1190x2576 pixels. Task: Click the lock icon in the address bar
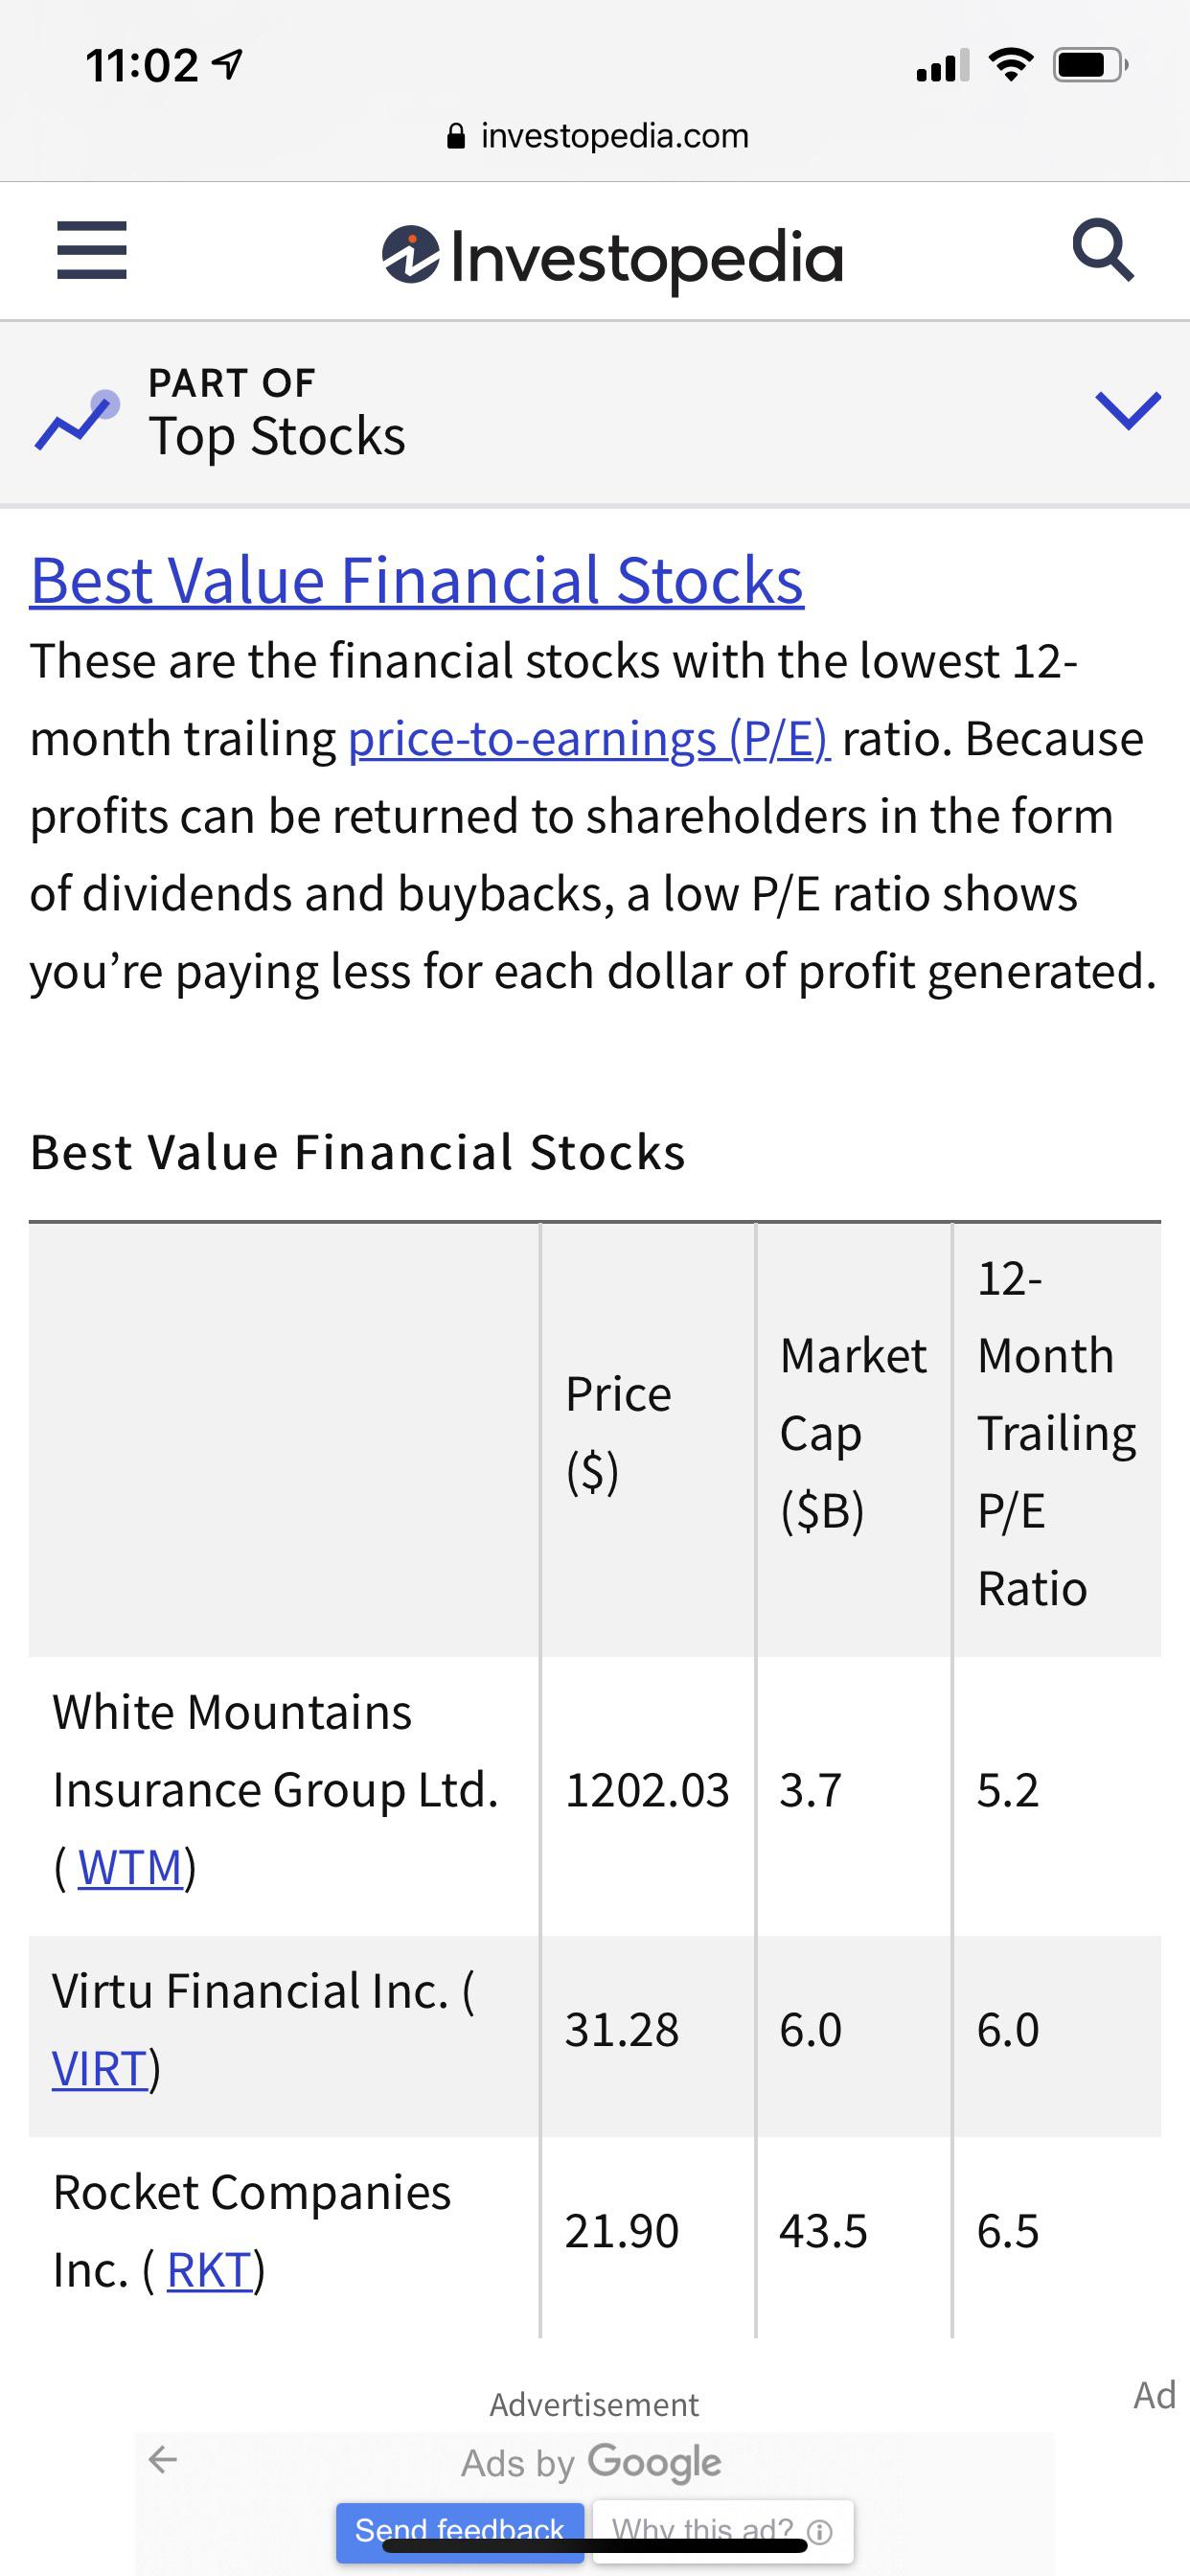click(455, 135)
